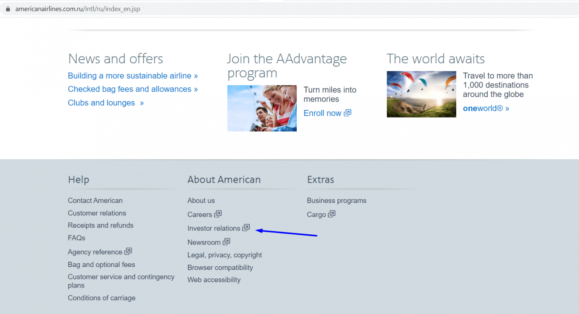Open Agency reference link

tap(95, 252)
